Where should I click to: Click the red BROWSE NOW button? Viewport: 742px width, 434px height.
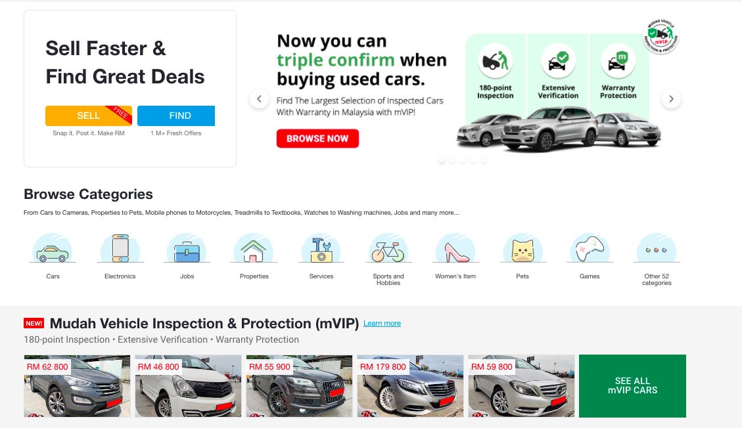point(317,139)
